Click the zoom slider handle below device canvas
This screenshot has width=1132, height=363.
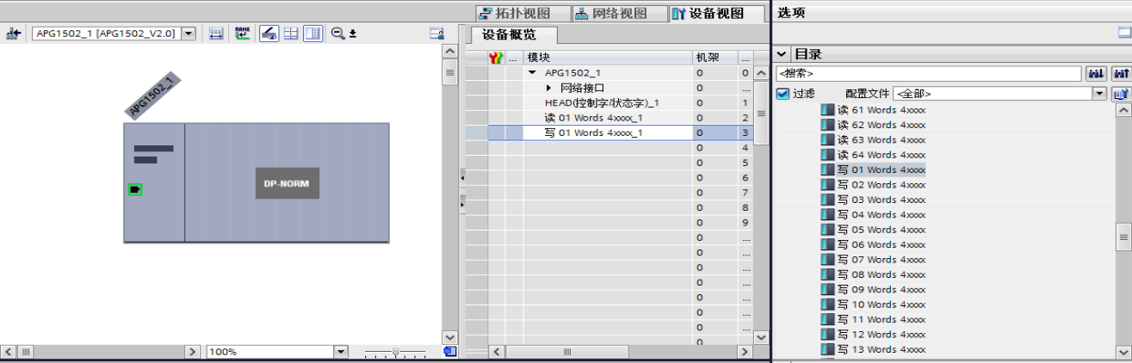pyautogui.click(x=395, y=352)
